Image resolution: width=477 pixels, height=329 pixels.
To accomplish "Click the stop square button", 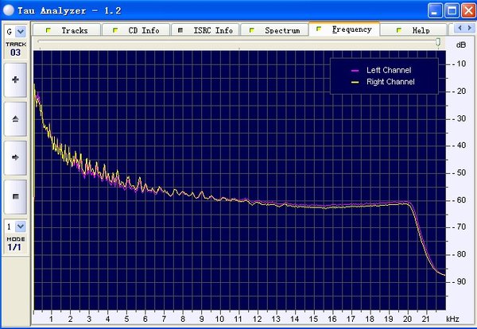I will (x=16, y=197).
